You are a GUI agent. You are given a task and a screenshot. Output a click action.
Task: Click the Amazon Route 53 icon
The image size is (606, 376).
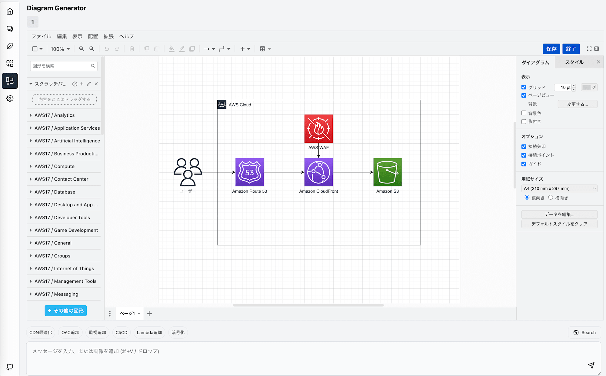point(249,172)
